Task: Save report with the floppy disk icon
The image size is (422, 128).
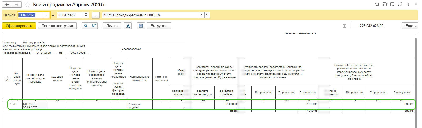Action: [x=141, y=26]
